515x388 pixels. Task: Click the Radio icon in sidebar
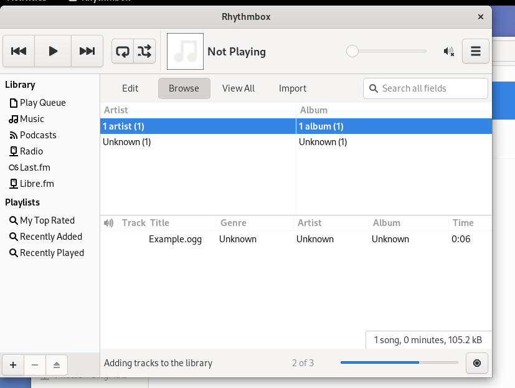(14, 151)
